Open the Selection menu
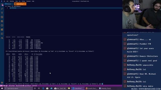The height and width of the screenshot is (90, 161). [12, 1]
